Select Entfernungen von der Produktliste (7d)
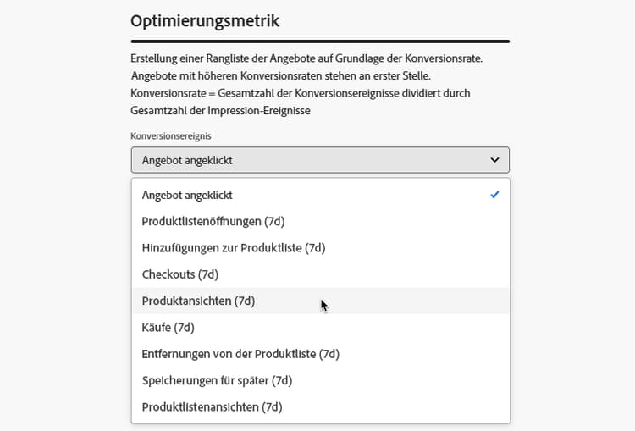This screenshot has width=635, height=431. click(320, 354)
